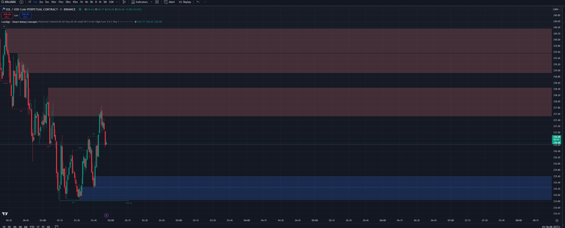Open the candlestick chart type selector
The image size is (565, 228).
(124, 2)
